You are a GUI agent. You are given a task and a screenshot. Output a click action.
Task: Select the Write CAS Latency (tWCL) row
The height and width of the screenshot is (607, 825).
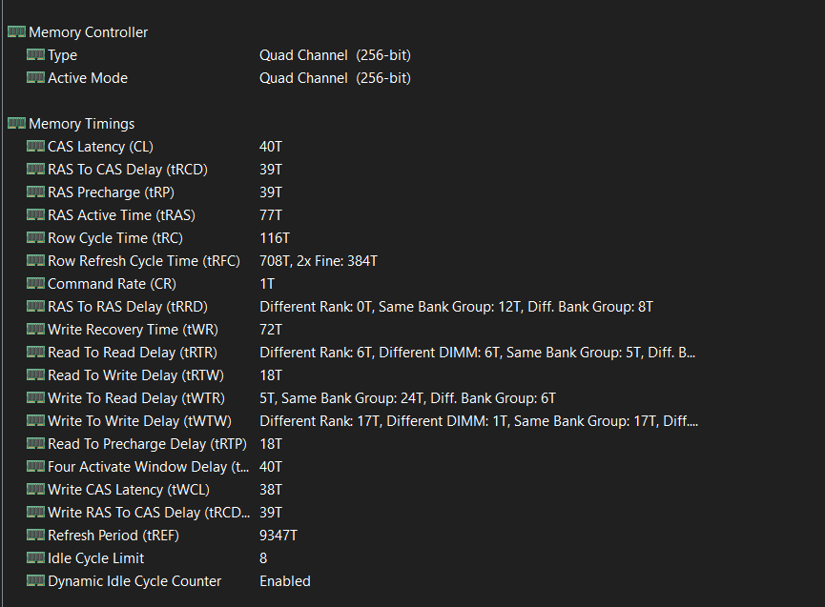tap(412, 489)
